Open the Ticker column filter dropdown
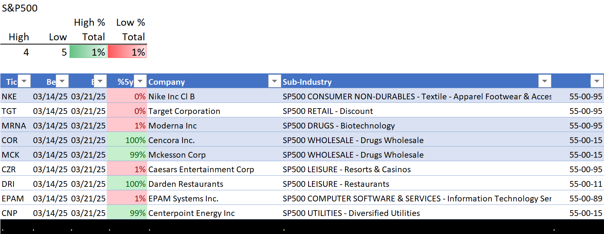The width and height of the screenshot is (604, 234). (x=24, y=81)
